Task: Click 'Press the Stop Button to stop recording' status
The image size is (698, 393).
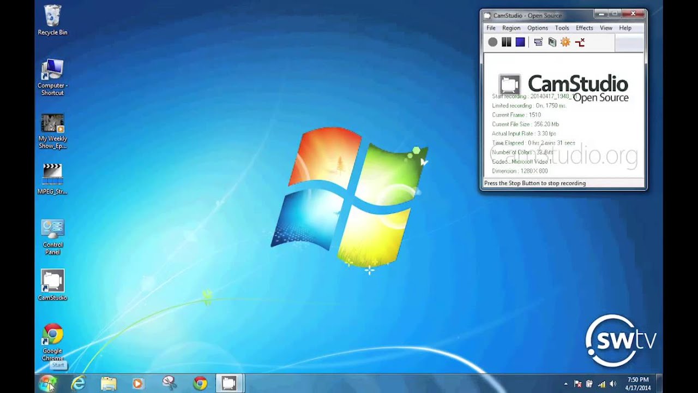Action: click(x=535, y=183)
